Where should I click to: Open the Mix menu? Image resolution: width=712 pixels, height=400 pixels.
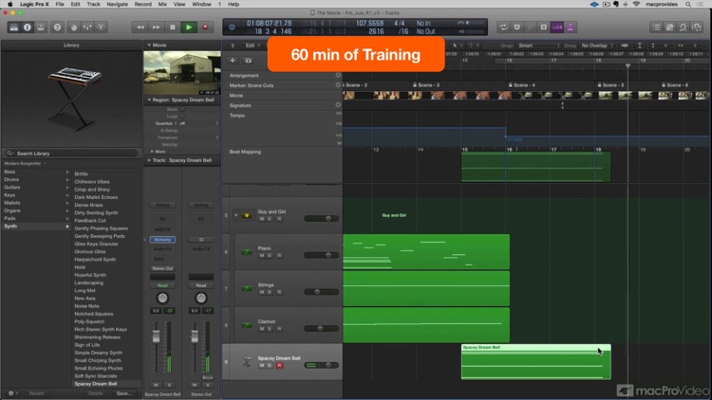(162, 4)
